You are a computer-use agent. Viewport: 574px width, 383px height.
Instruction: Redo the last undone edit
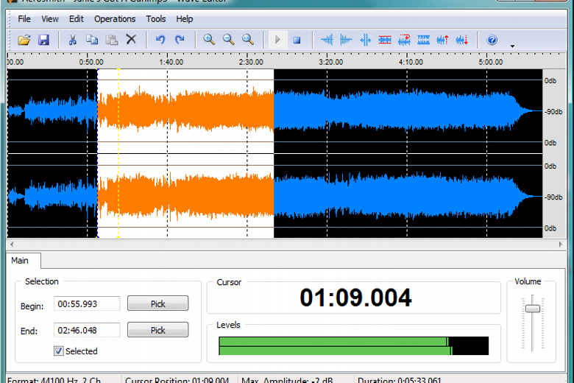(180, 40)
